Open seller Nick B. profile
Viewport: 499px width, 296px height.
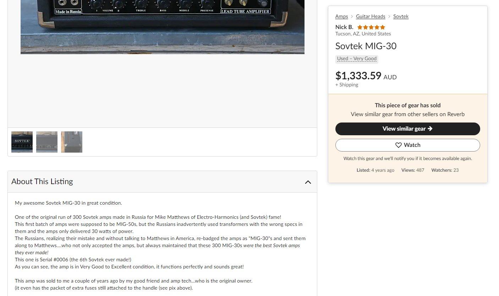[x=344, y=27]
